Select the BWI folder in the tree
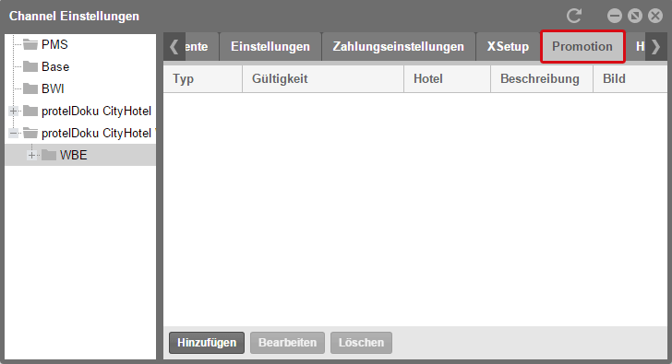672x364 pixels. (x=53, y=88)
